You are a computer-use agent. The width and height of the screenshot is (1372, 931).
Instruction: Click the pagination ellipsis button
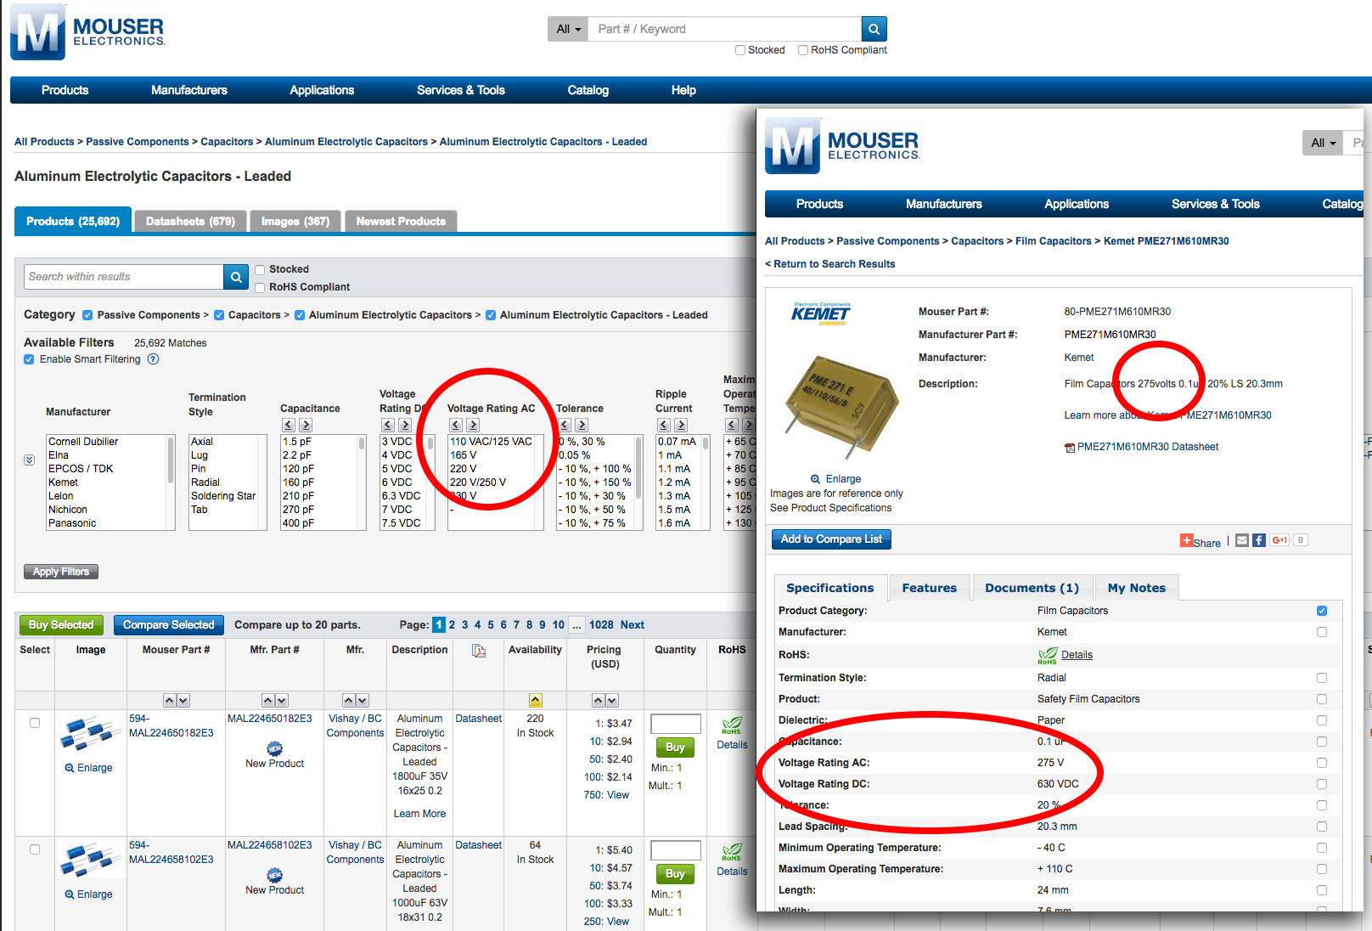click(x=576, y=625)
